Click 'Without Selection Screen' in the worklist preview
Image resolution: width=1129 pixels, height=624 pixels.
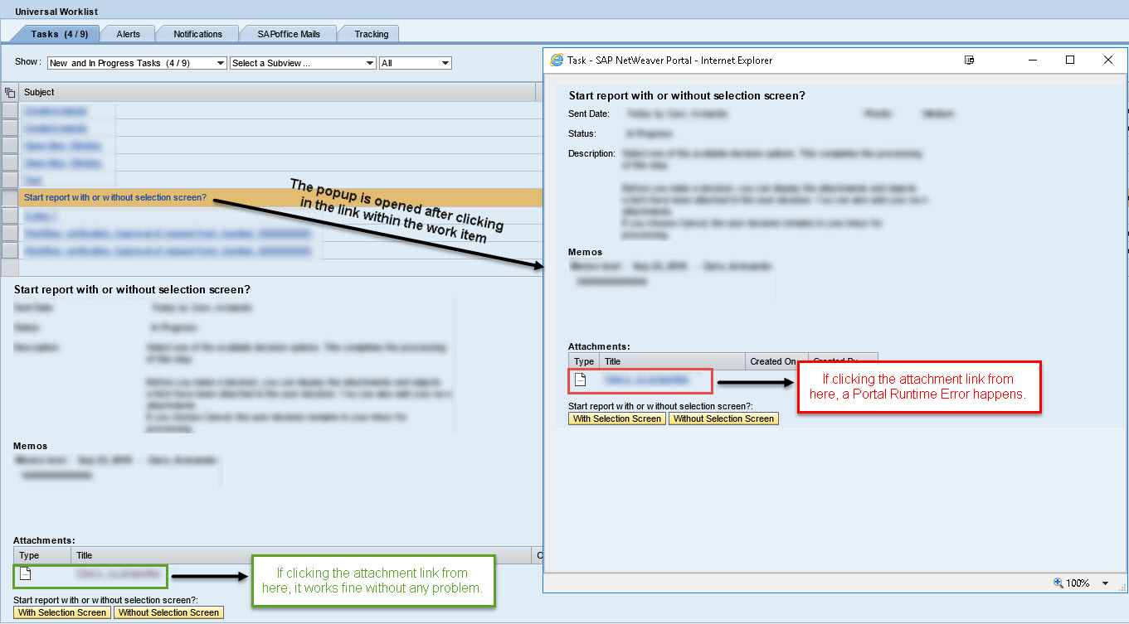[168, 613]
